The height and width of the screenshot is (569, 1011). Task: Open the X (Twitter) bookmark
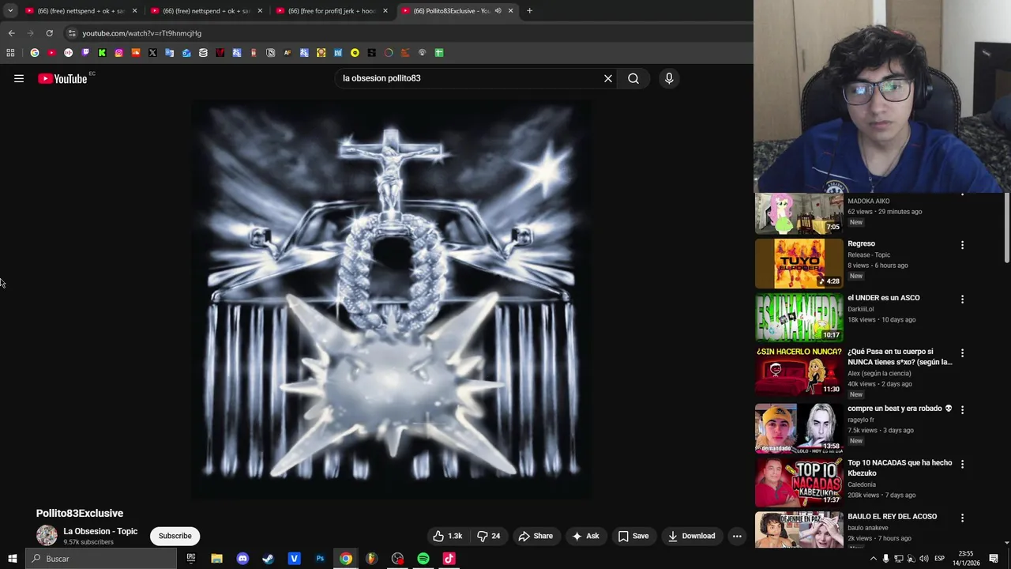152,53
